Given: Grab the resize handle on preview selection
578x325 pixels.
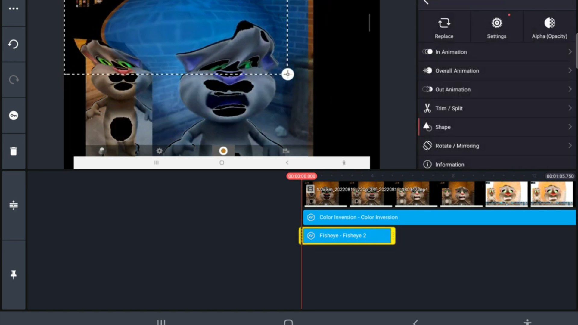Looking at the screenshot, I should (x=287, y=74).
